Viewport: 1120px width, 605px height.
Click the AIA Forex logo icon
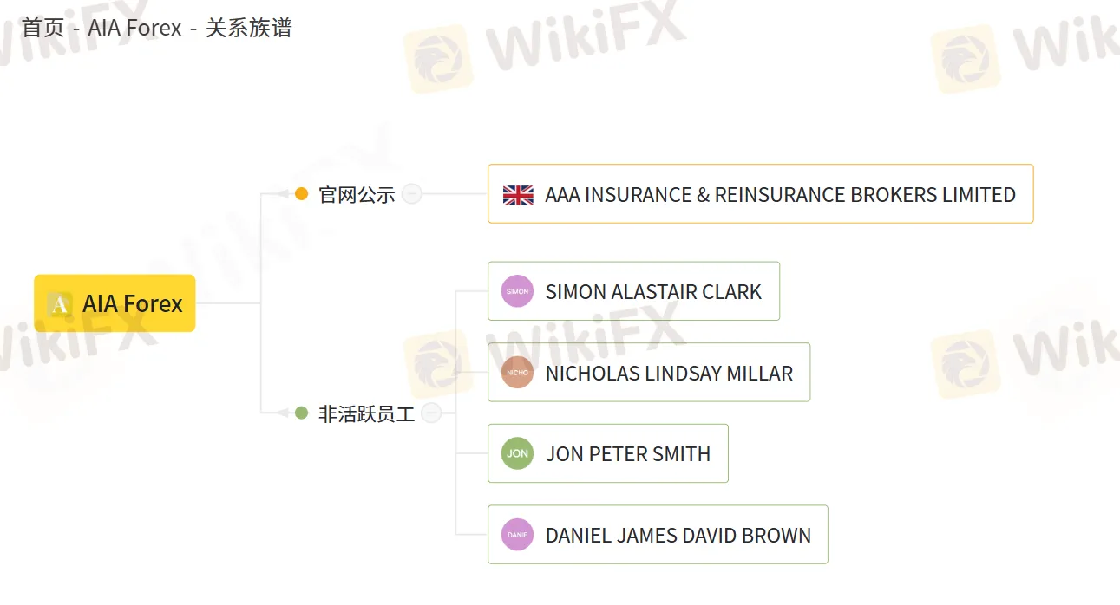tap(59, 304)
